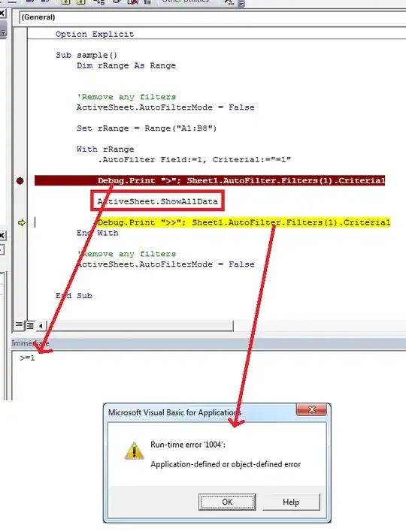Click the "Run-time error '1004':" text
This screenshot has width=406, height=531.
pyautogui.click(x=188, y=445)
